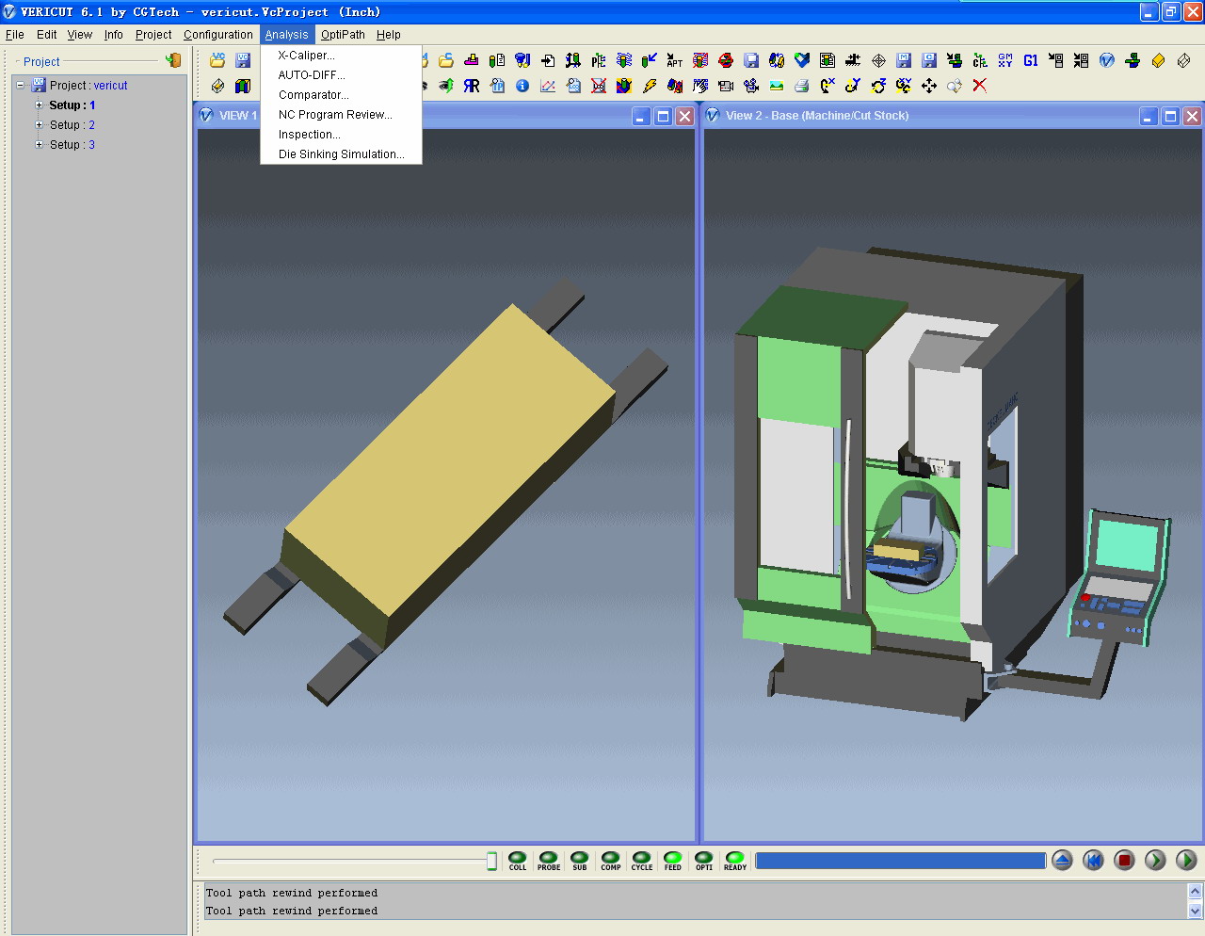
Task: Click the APT toolbar icon
Action: (x=675, y=60)
